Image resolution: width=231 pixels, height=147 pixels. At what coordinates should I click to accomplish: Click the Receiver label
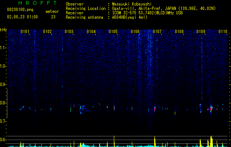(x=75, y=13)
